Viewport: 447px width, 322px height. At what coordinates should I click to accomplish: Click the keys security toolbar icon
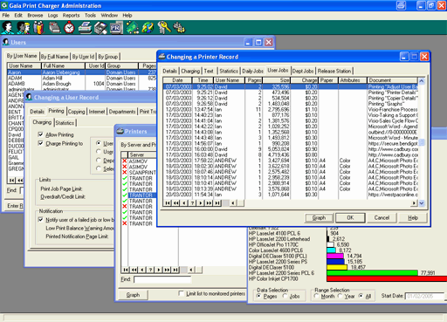tap(164, 28)
